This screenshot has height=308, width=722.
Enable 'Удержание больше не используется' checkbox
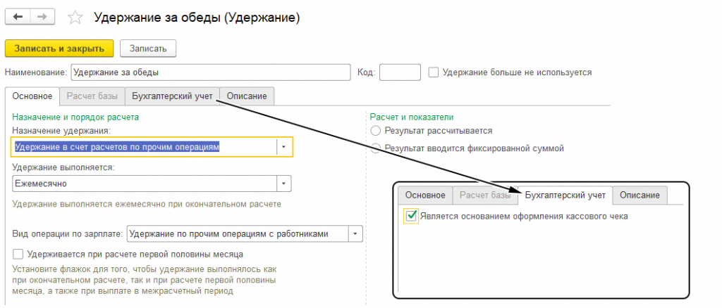coord(434,72)
